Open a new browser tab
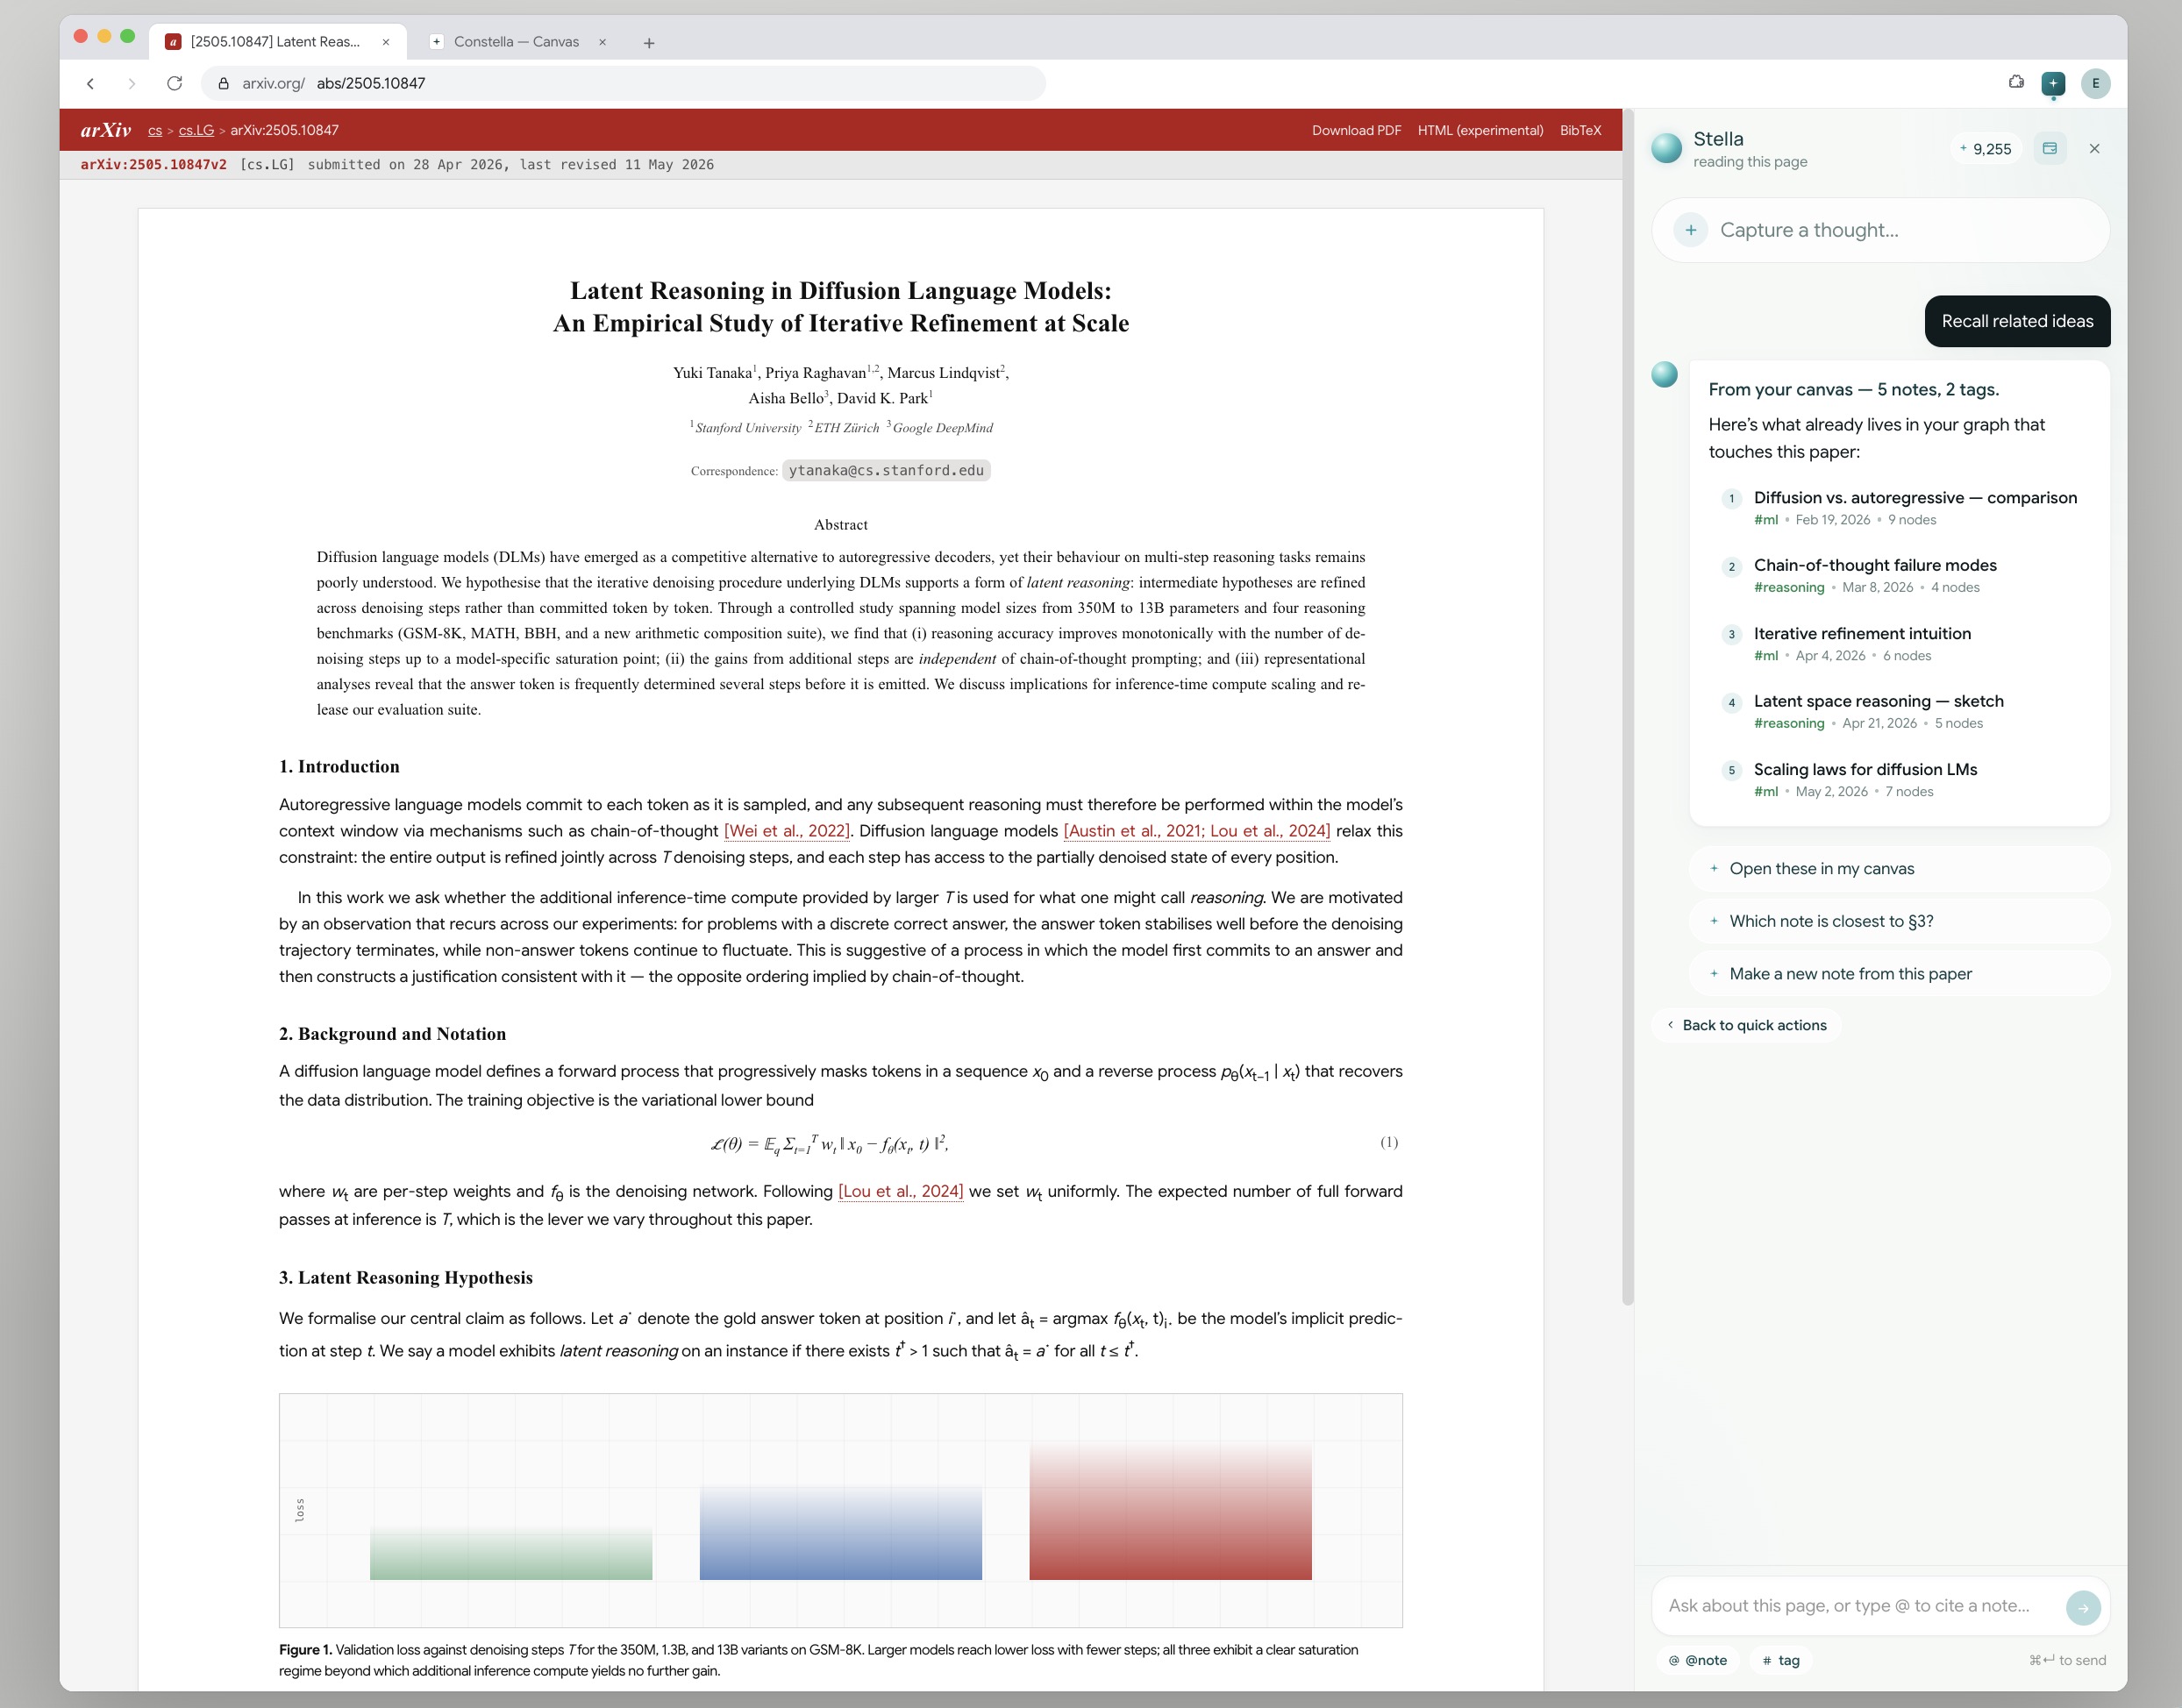The height and width of the screenshot is (1708, 2182). click(x=649, y=43)
